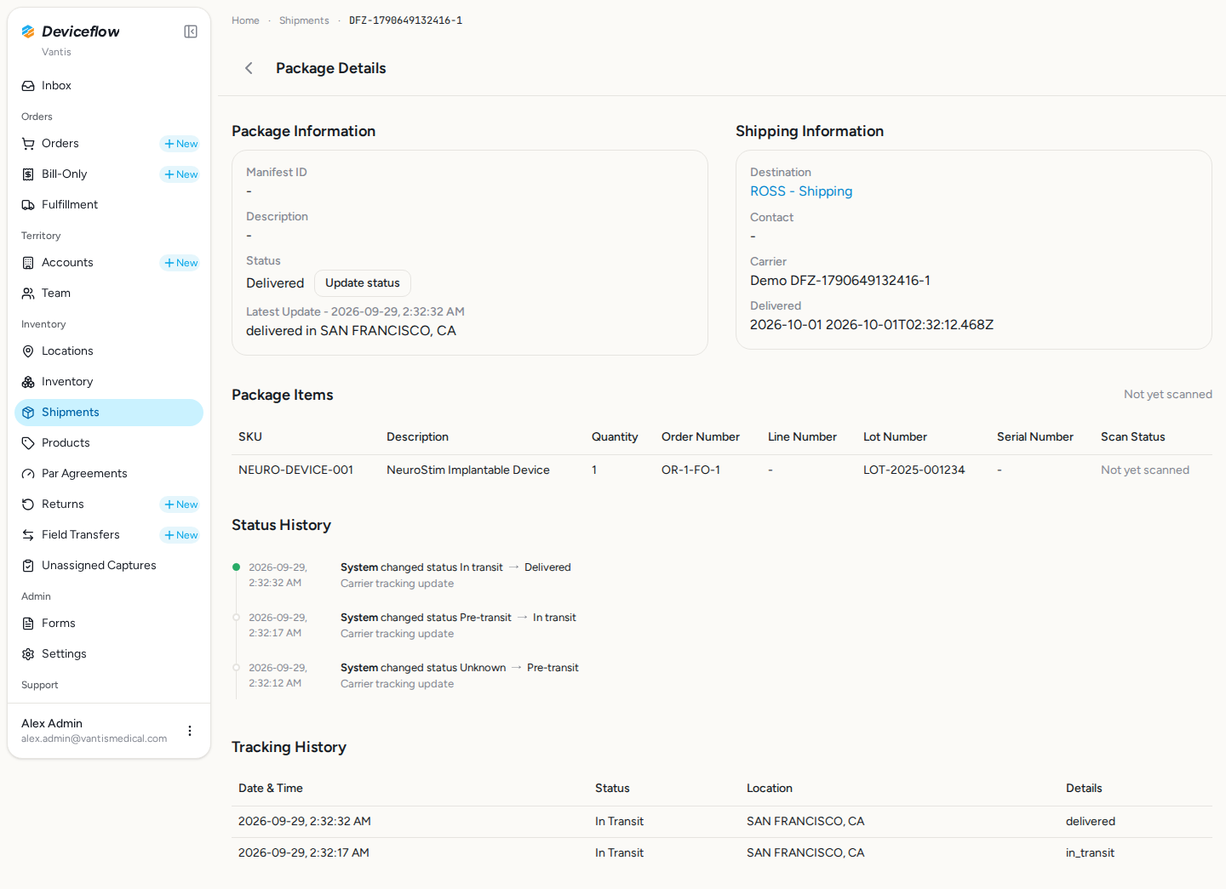This screenshot has width=1226, height=889.
Task: Open Products in the sidebar
Action: click(109, 443)
